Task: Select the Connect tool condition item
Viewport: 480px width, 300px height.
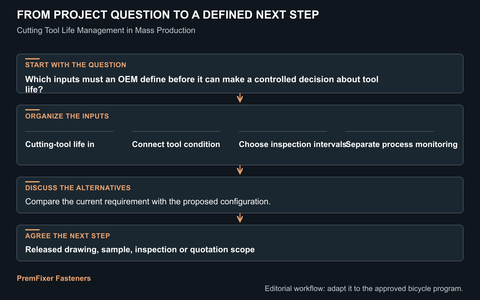Action: pyautogui.click(x=176, y=144)
